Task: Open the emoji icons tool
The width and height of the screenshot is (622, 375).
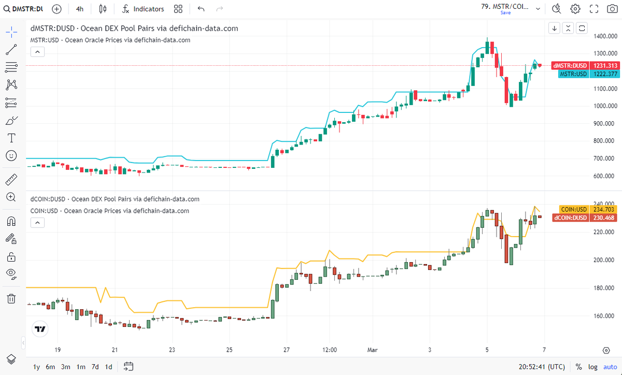Action: (x=11, y=155)
